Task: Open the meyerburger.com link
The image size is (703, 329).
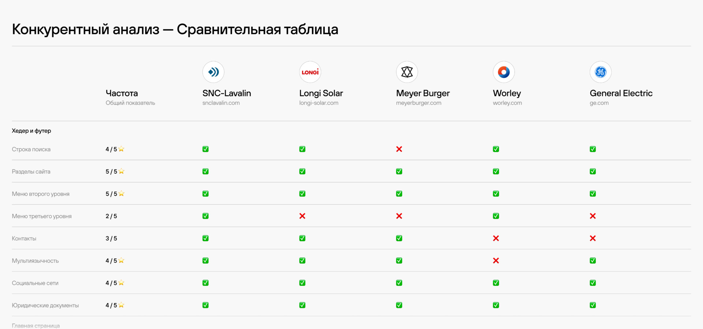Action: point(419,103)
